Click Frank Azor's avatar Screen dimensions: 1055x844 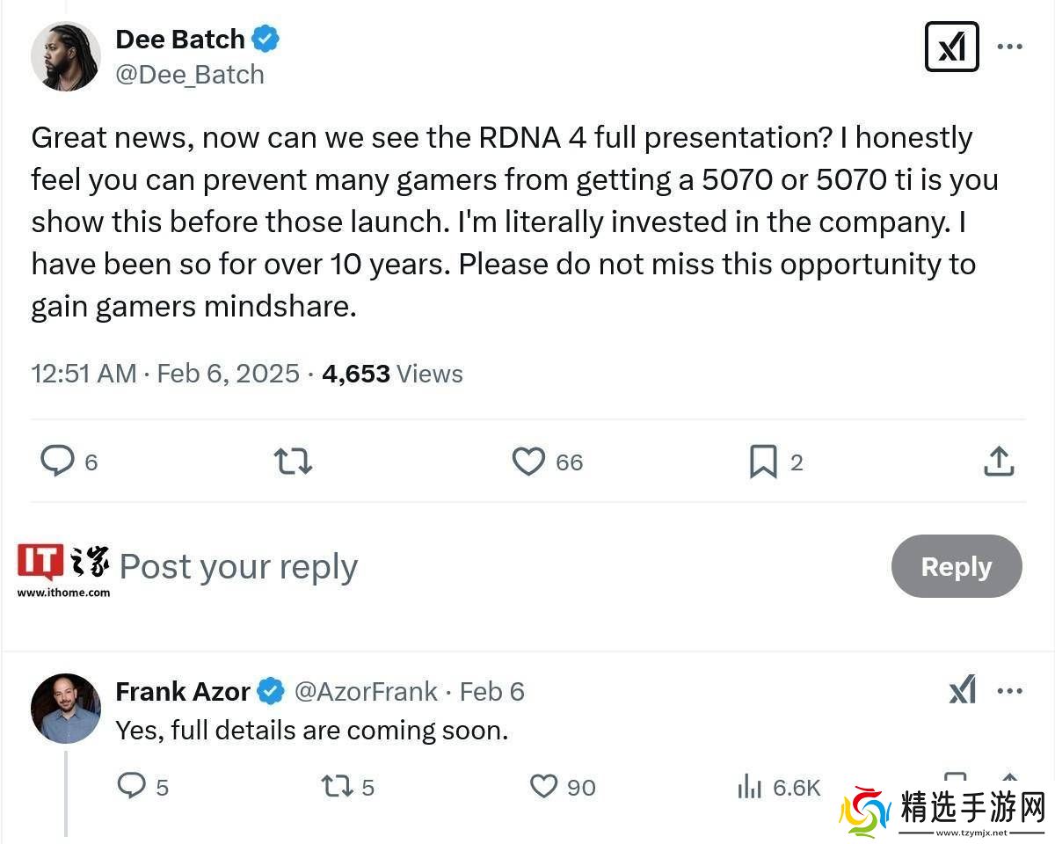click(66, 709)
